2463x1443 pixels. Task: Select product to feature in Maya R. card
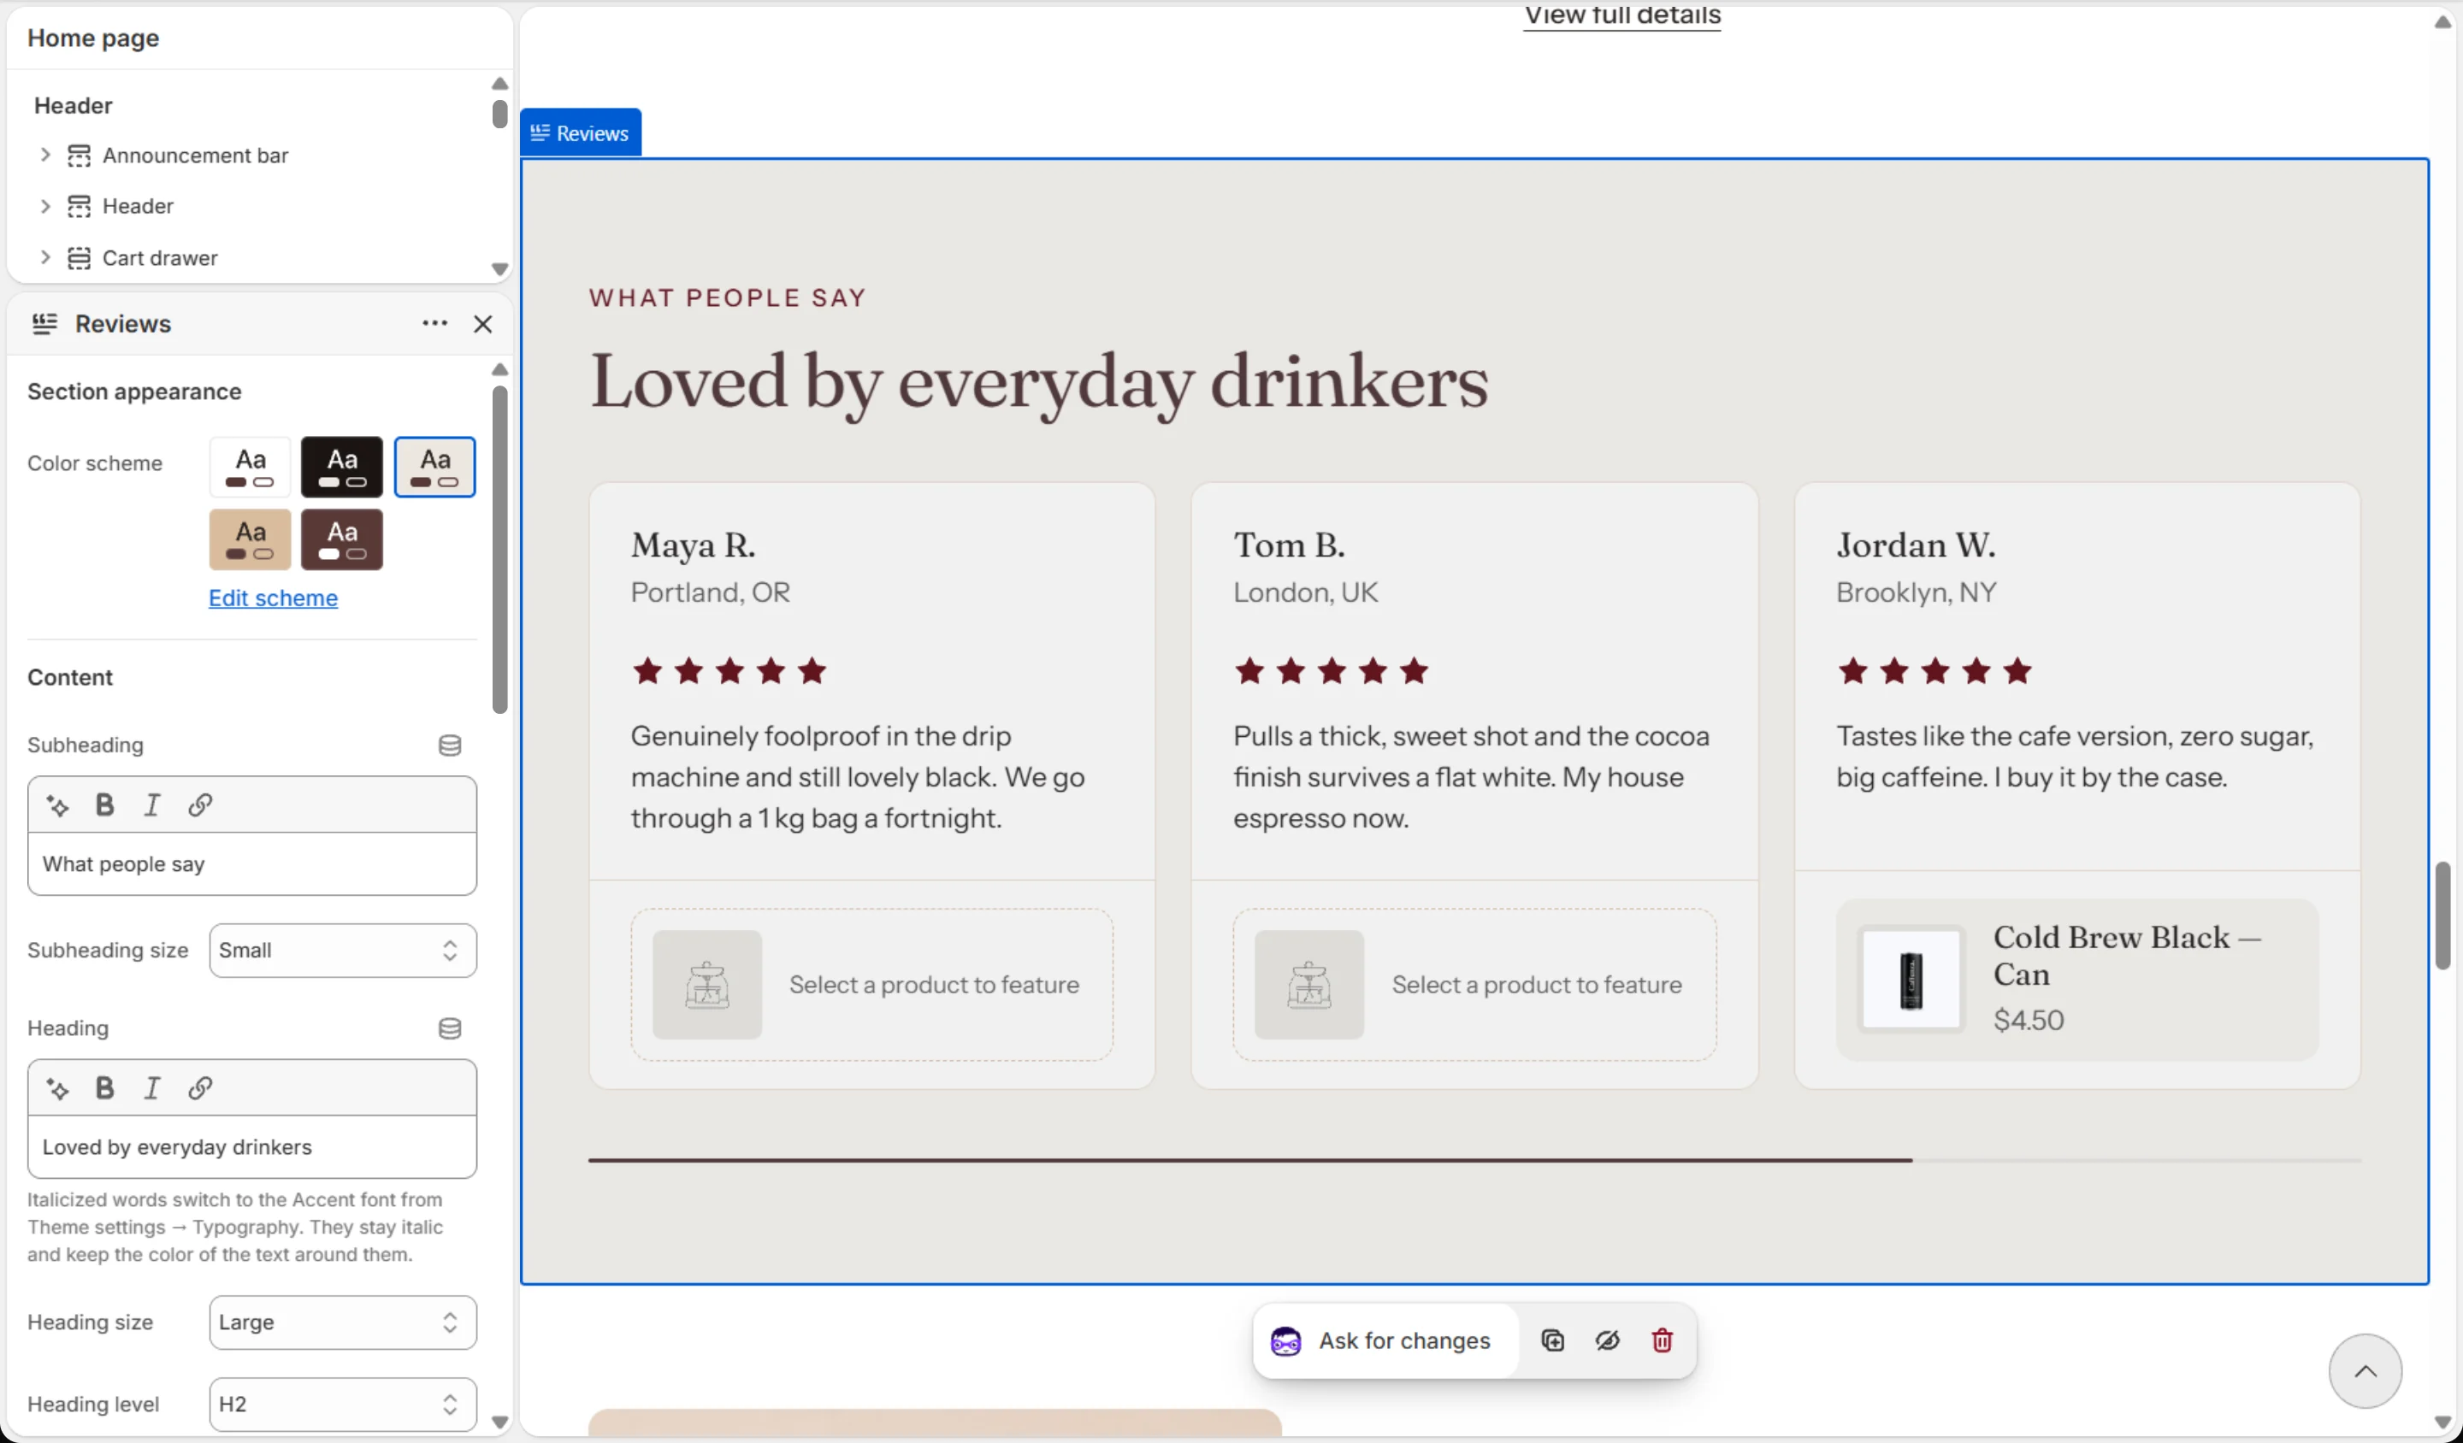[x=871, y=985]
